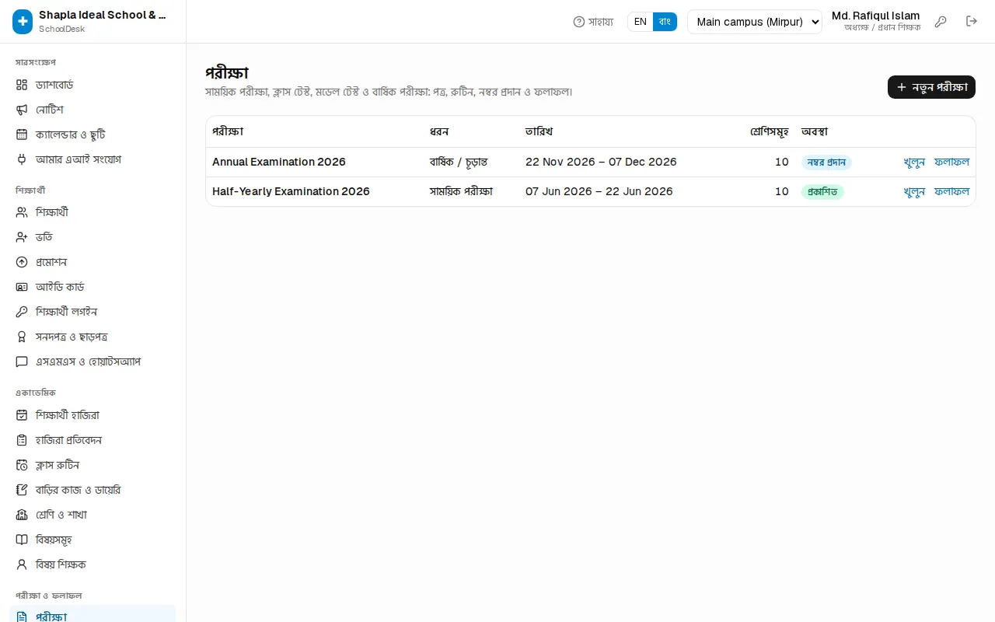Click the আমার এআই সংযোগ plug icon

[22, 159]
